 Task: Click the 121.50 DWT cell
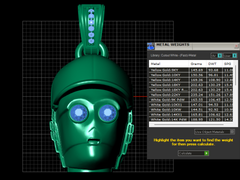tap(214, 119)
